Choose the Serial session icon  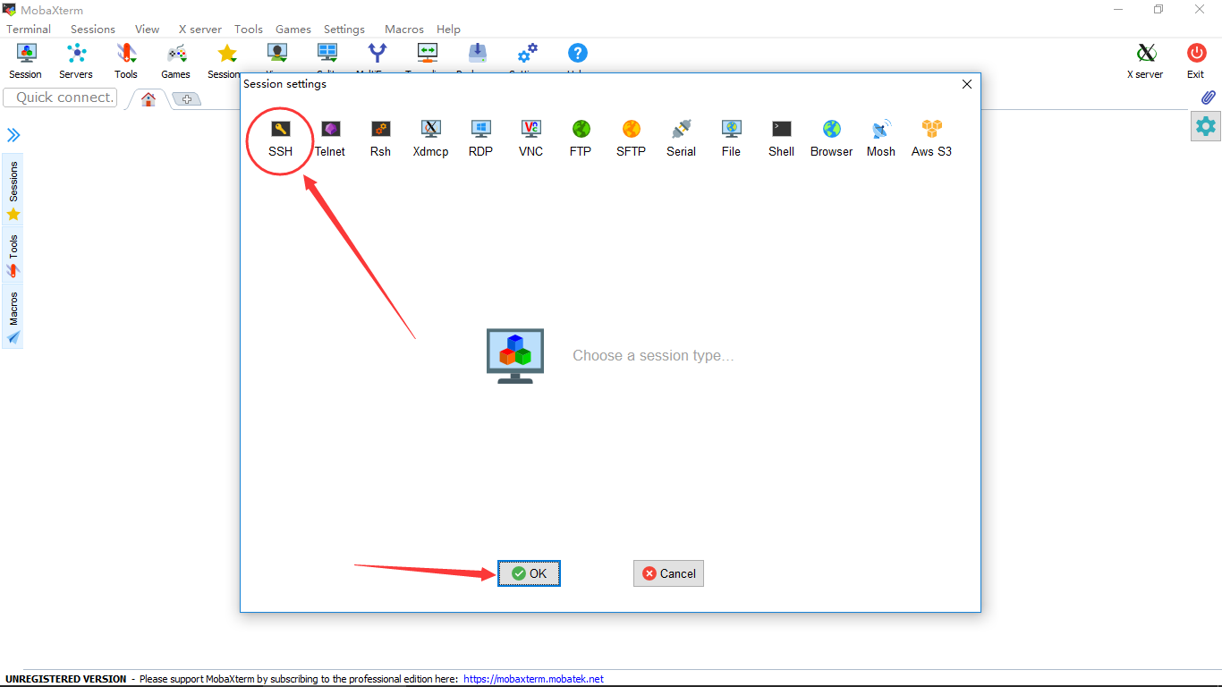(681, 138)
